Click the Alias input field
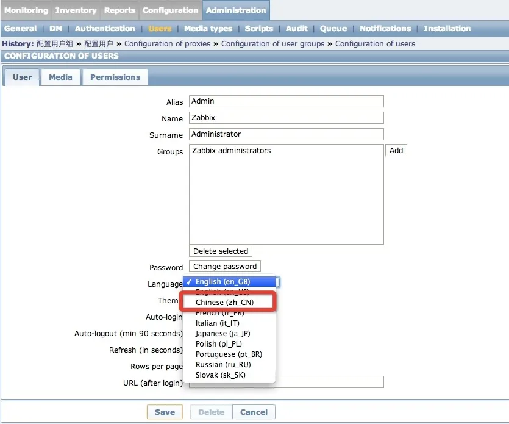This screenshot has height=424, width=509. click(287, 101)
